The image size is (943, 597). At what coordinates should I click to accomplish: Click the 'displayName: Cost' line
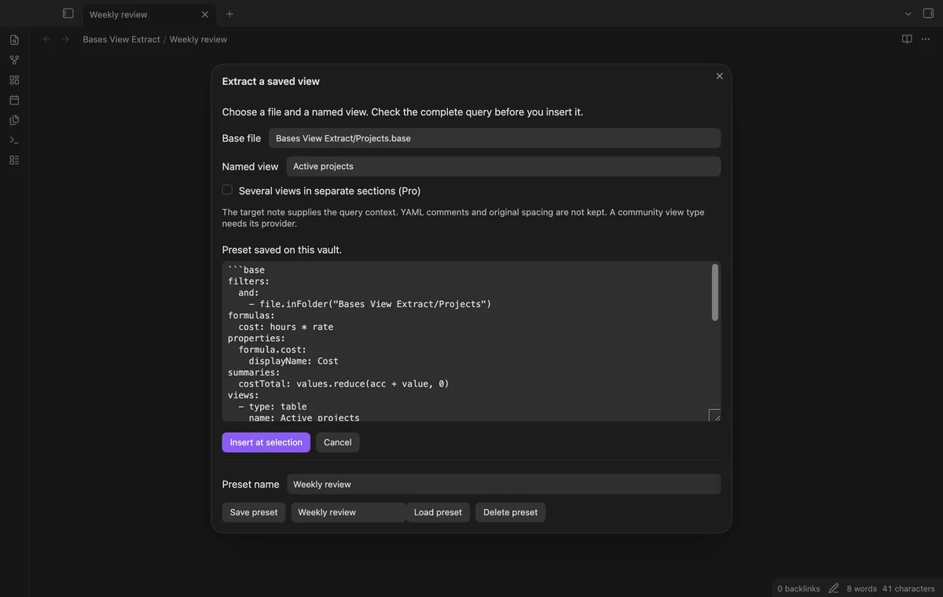(293, 361)
